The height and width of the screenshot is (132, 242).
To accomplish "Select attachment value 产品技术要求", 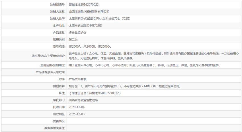I will pyautogui.click(x=77, y=79).
